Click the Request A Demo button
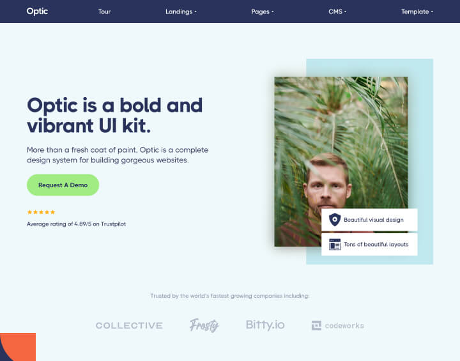Viewport: 460px width, 361px height. [63, 185]
